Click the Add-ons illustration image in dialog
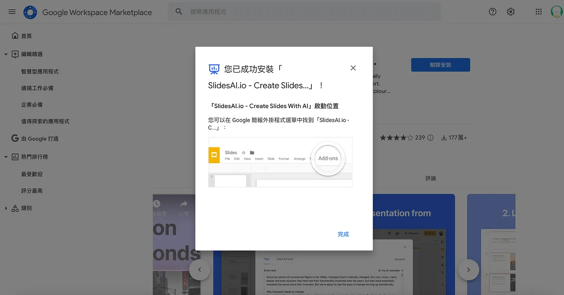This screenshot has height=295, width=564. (280, 162)
